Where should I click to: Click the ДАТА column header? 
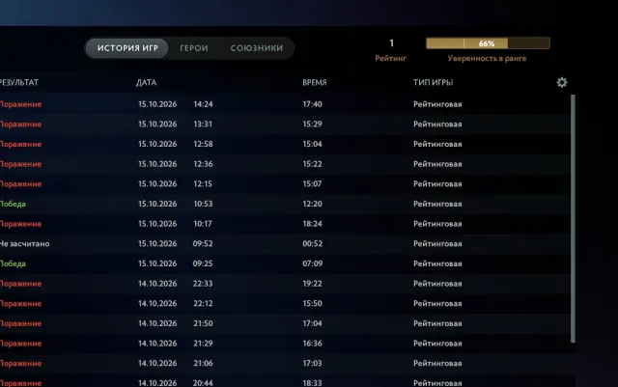[146, 82]
